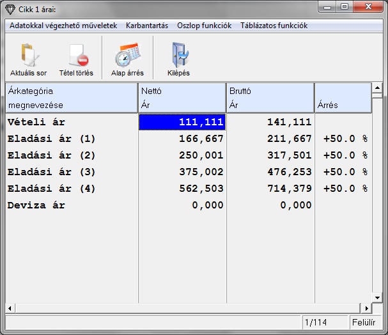Click the diamond icon in title bar
This screenshot has height=335, width=388.
pos(8,7)
